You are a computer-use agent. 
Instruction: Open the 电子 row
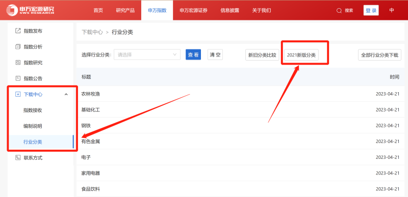click(x=240, y=157)
